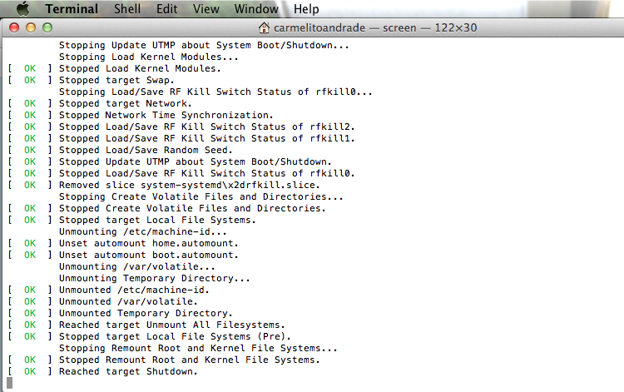Click the line 'Reached target Shutdown.'
624x392 pixels.
pos(128,372)
